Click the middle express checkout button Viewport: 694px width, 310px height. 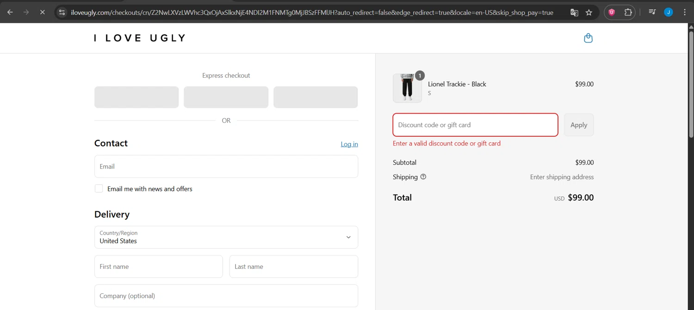[x=226, y=97]
